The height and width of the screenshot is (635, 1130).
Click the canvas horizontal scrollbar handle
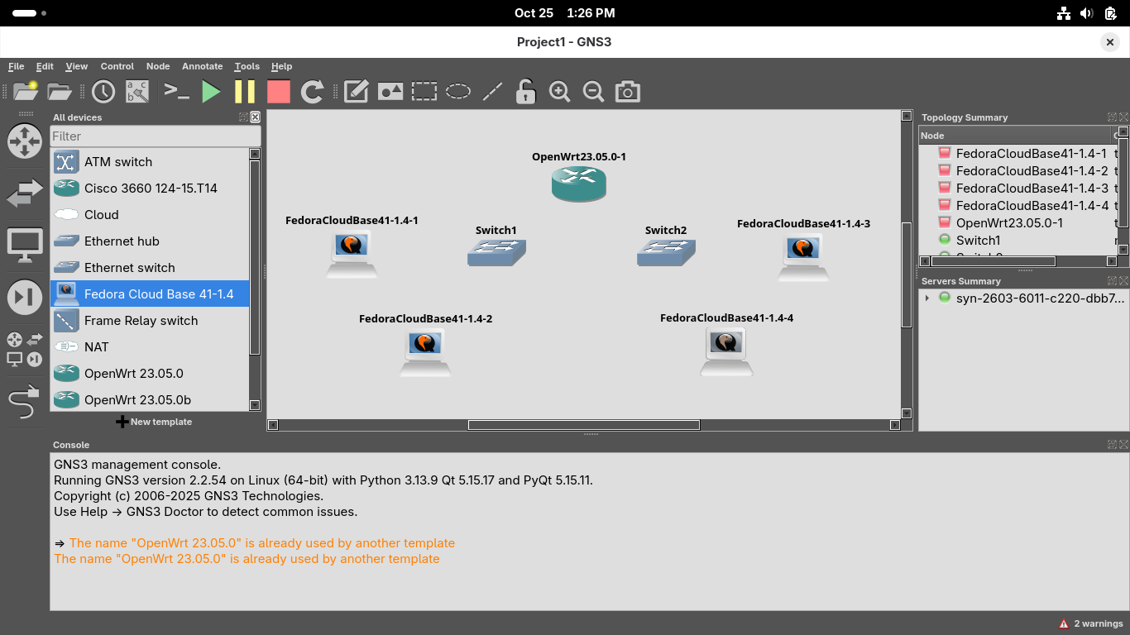pyautogui.click(x=583, y=425)
